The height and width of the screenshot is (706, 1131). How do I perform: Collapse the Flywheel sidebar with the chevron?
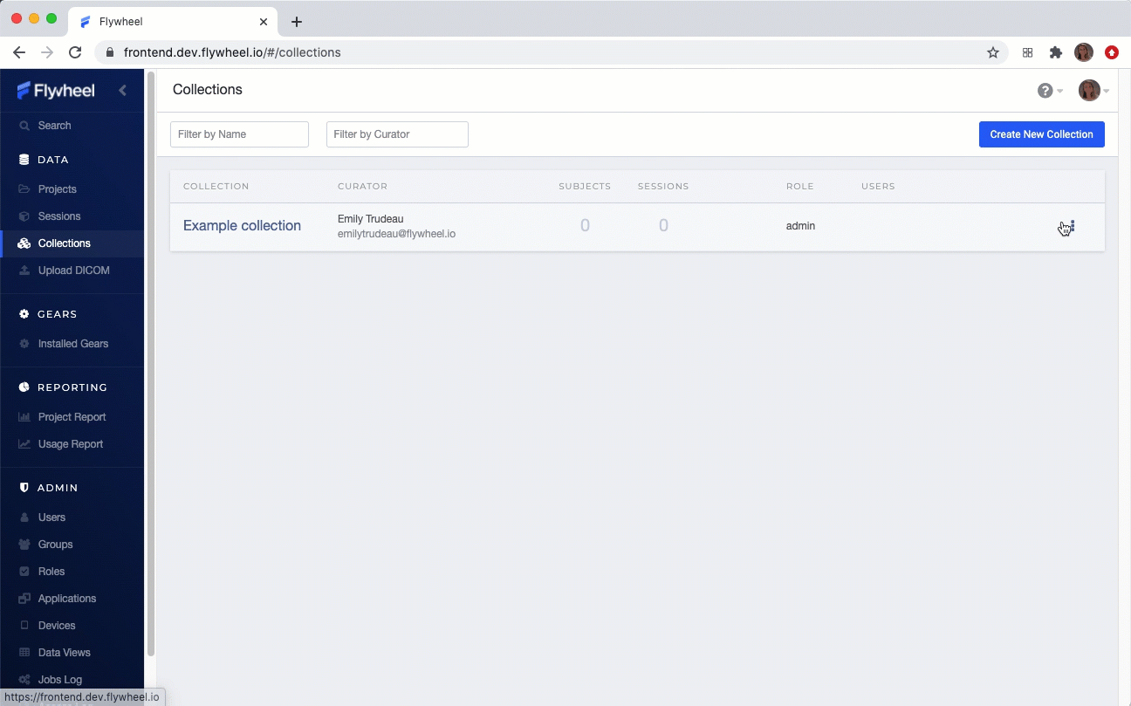click(x=122, y=90)
